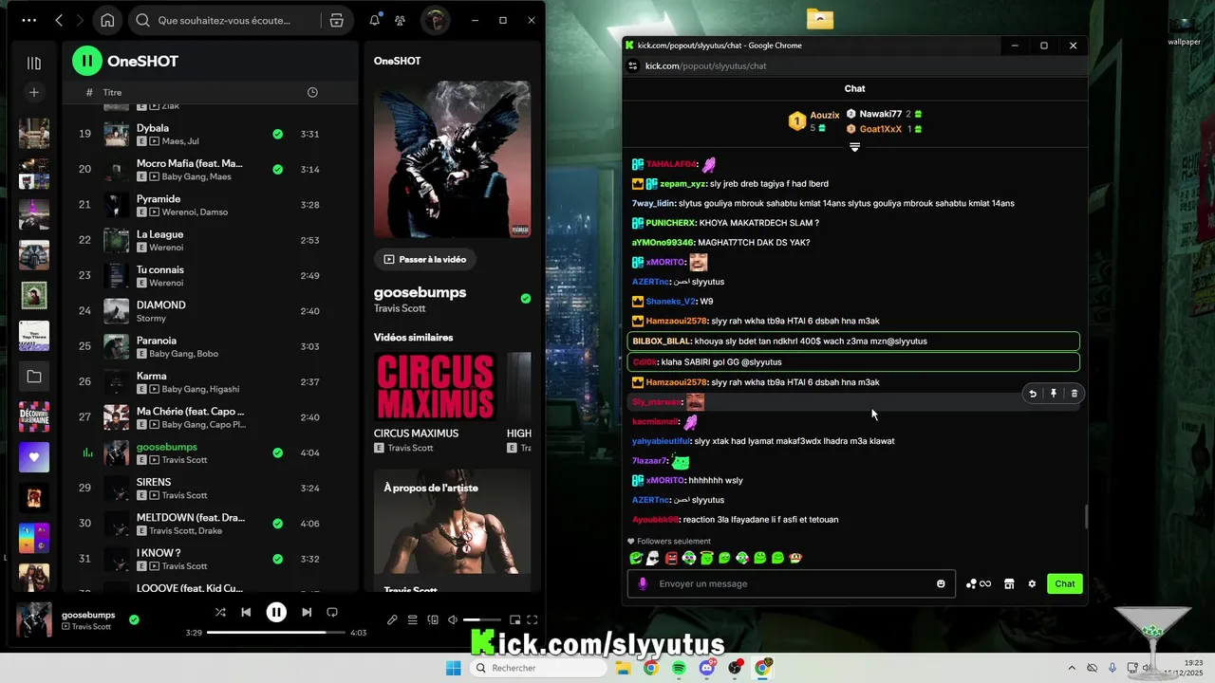Click taskbar Rechercher search box
Screen dimensions: 1215x683
click(x=538, y=668)
